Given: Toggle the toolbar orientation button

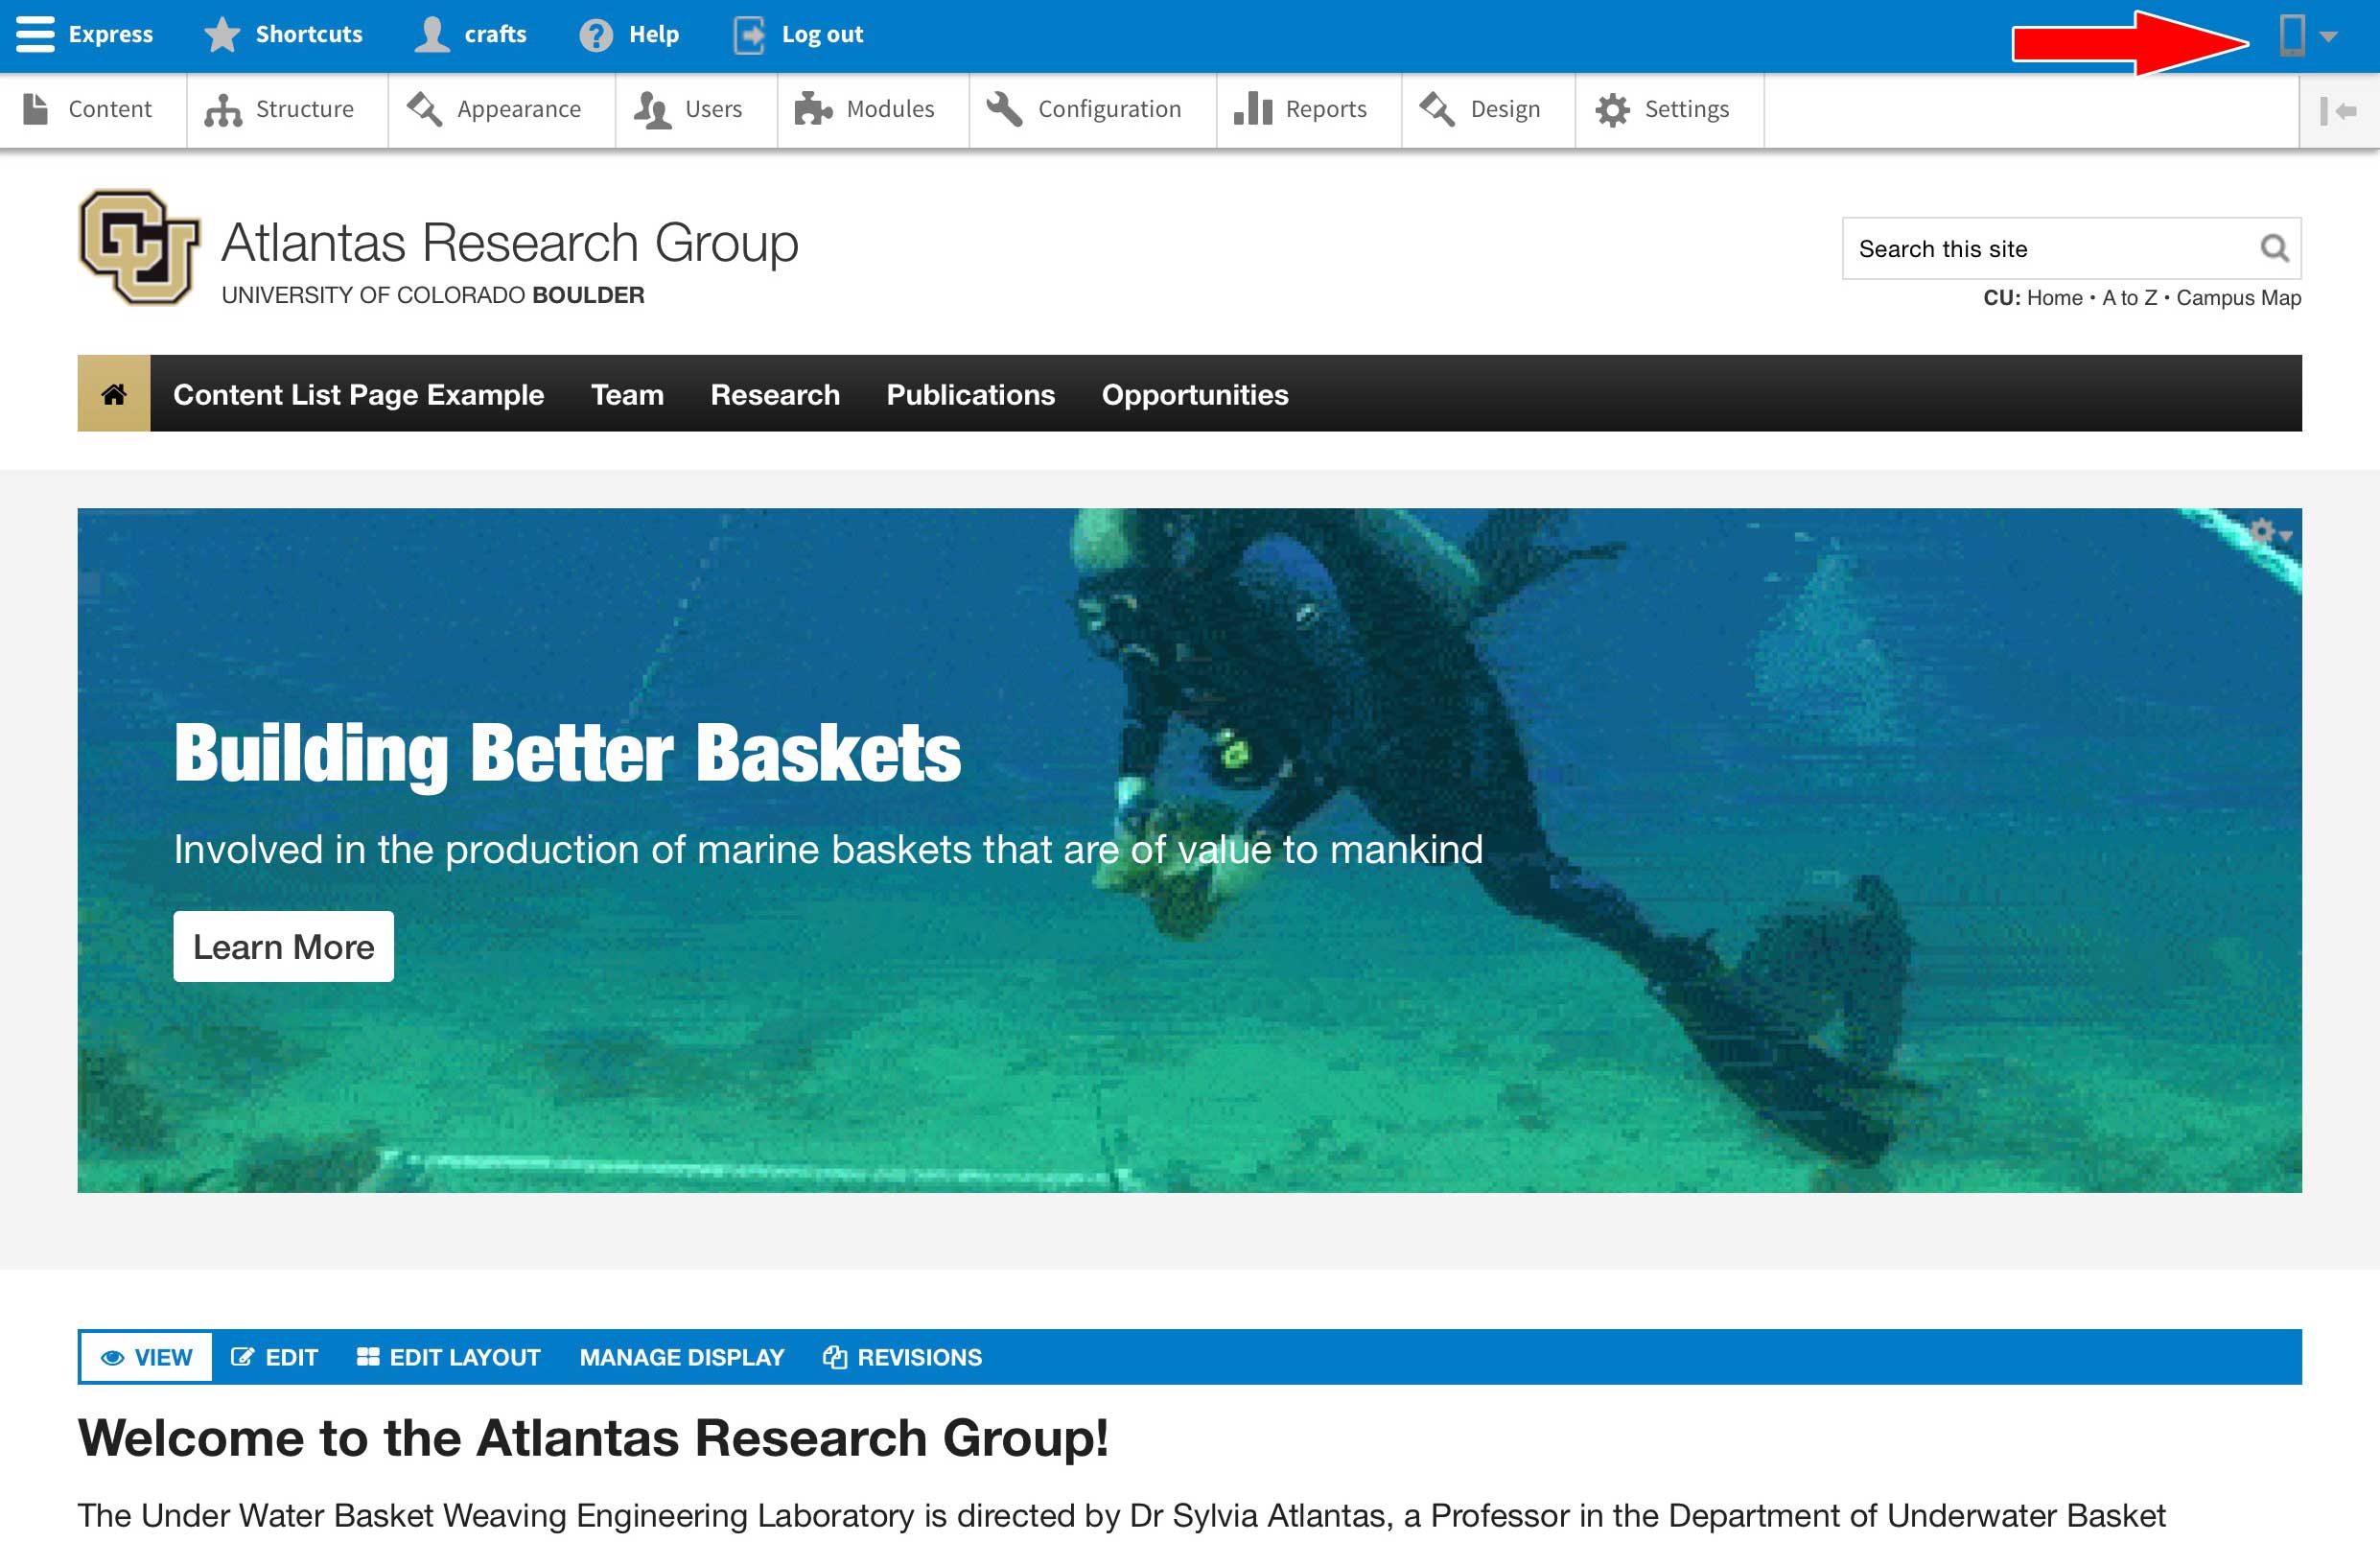Looking at the screenshot, I should (2338, 110).
